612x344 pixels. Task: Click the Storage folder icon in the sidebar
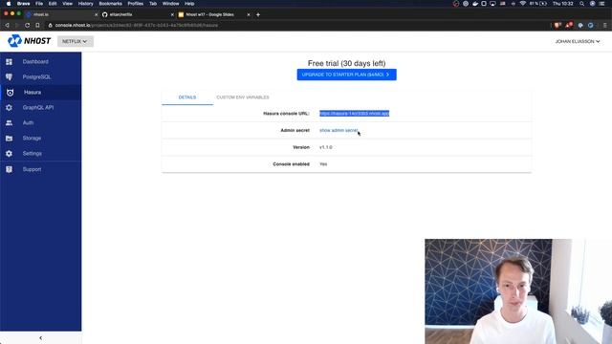pos(9,138)
